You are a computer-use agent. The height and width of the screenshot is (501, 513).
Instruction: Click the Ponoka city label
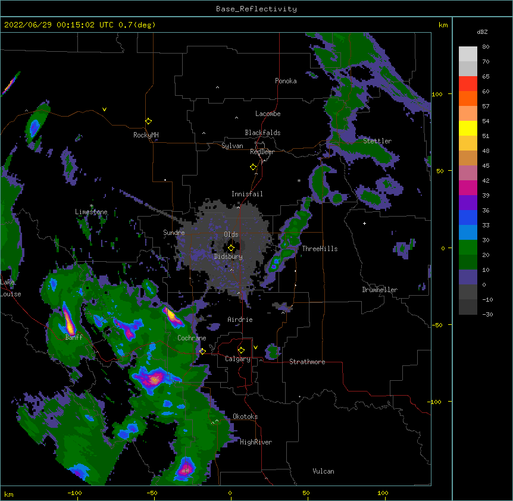pos(286,81)
